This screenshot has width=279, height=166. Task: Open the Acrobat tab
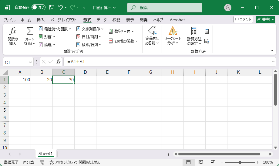177,20
